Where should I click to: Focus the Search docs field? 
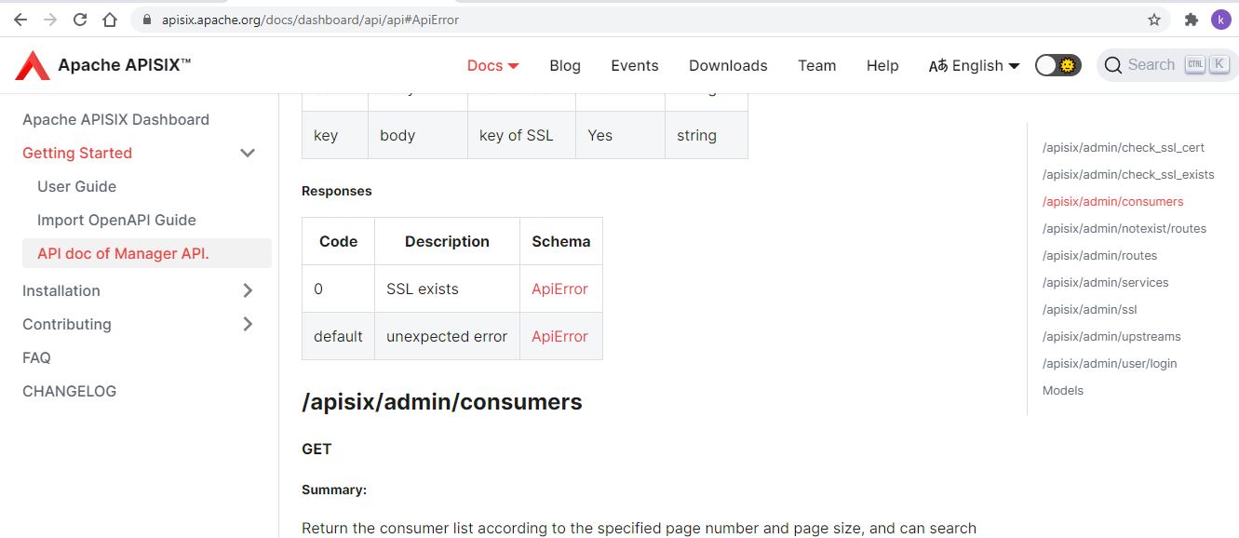[x=1167, y=65]
